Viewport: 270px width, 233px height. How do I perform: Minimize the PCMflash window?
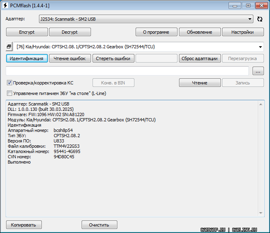click(235, 6)
